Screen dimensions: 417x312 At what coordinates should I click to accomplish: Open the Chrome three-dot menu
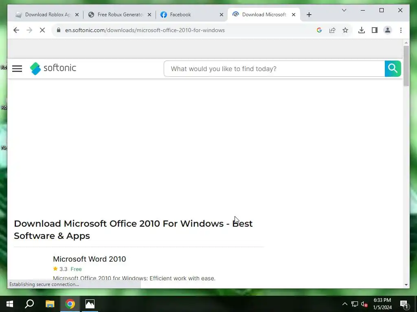401,30
